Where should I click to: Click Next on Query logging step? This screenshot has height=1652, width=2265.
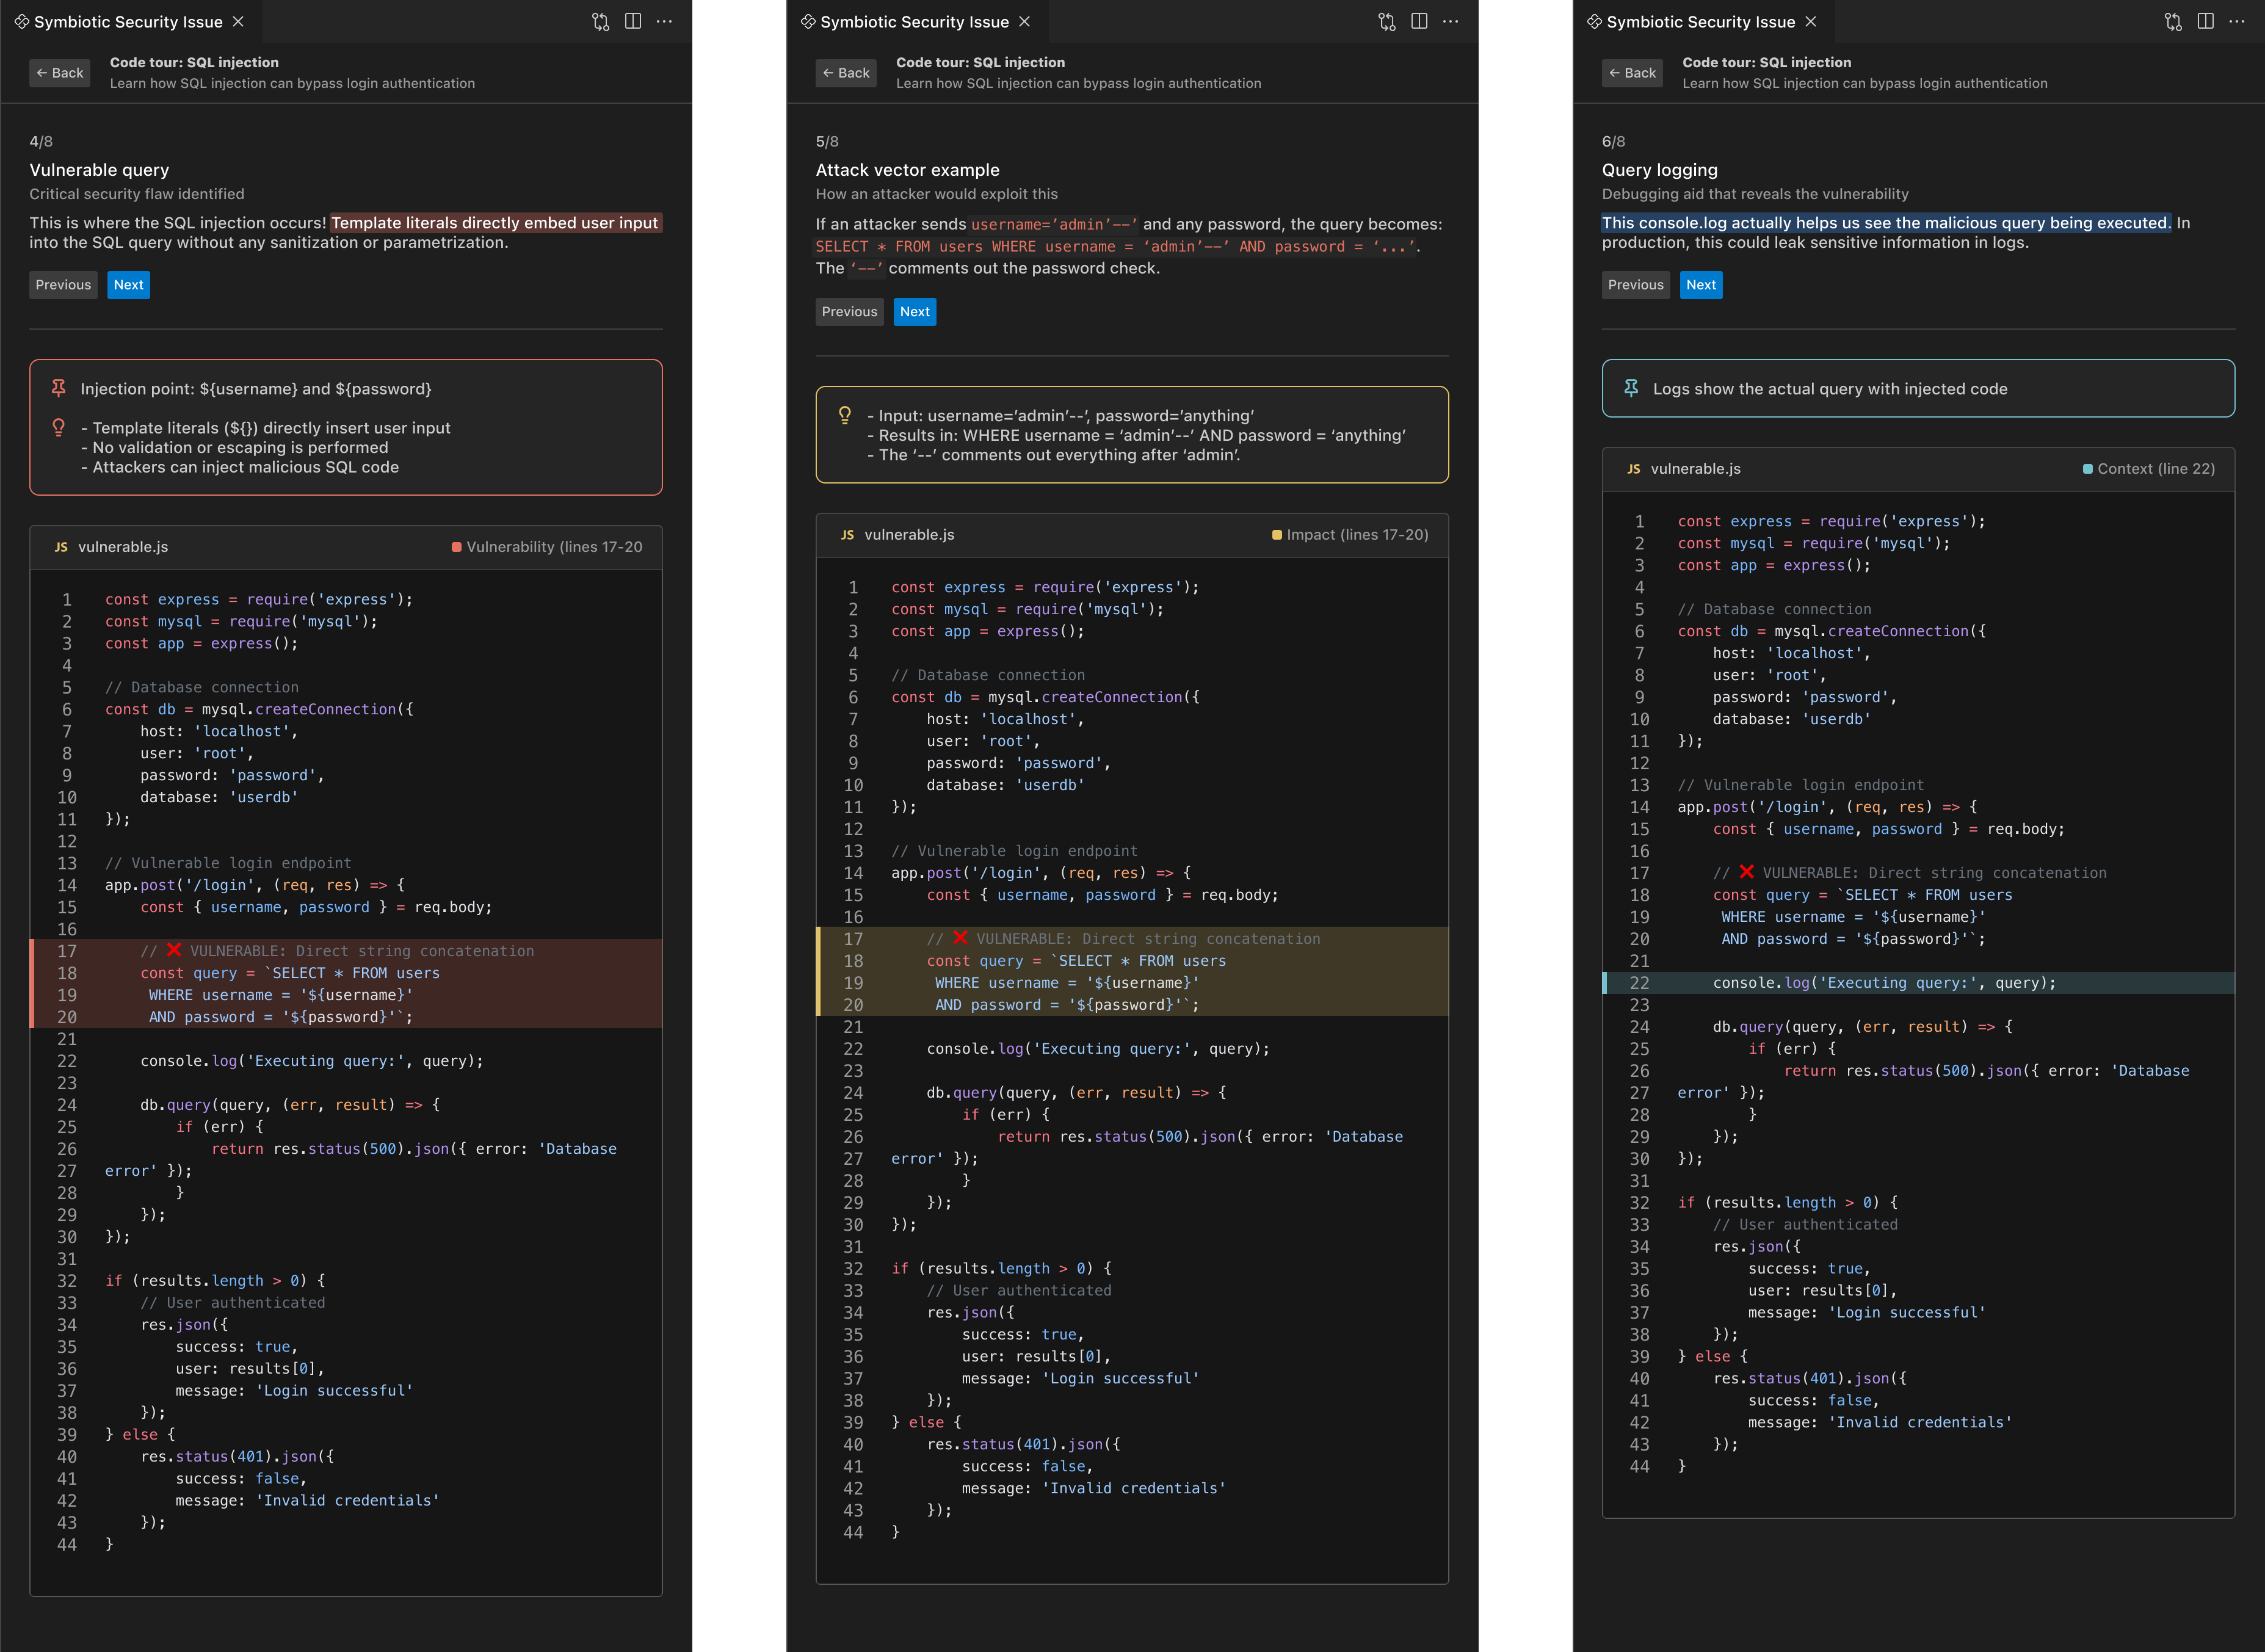[1700, 285]
